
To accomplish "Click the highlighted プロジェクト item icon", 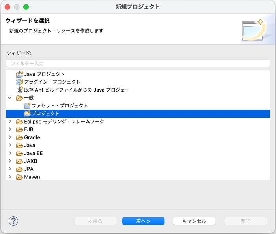I will [27, 114].
